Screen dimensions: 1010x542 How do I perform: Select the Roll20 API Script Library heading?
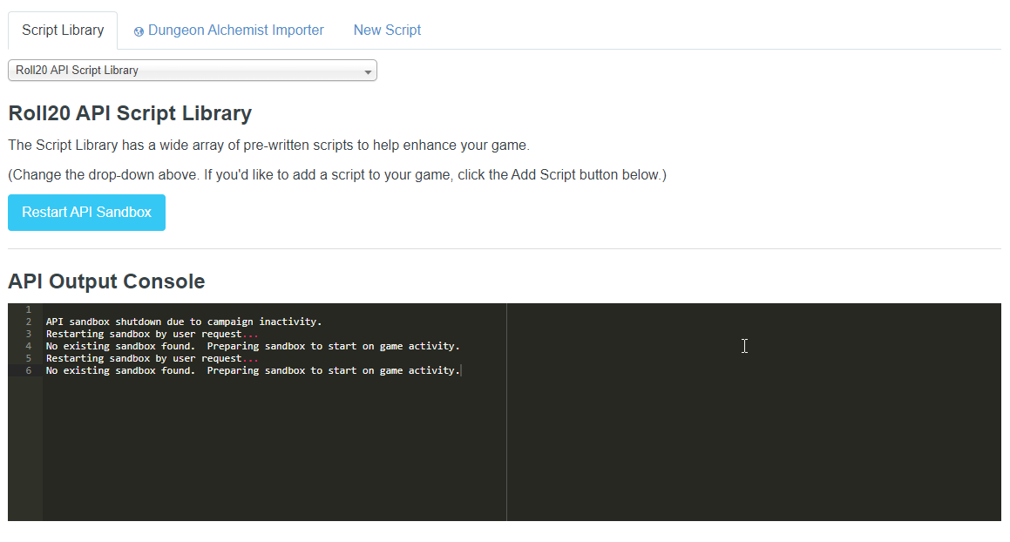(130, 112)
